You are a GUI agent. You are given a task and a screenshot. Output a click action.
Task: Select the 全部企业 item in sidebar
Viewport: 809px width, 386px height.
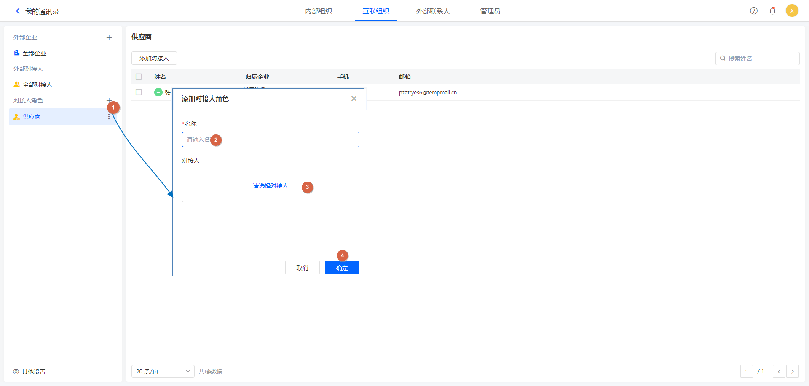[x=35, y=53]
